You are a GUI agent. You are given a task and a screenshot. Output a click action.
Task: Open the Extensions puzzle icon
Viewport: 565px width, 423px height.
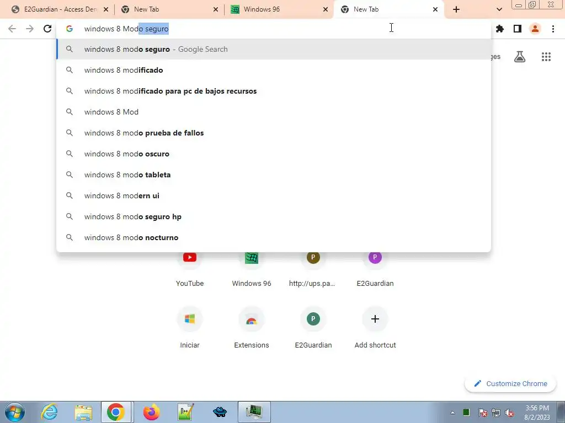(x=500, y=29)
